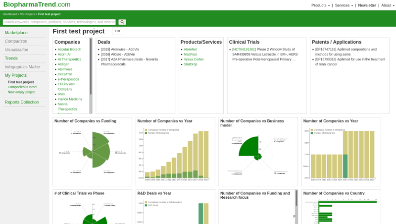396x224 pixels.
Task: Focus the keyword search input field
Action: [59, 22]
